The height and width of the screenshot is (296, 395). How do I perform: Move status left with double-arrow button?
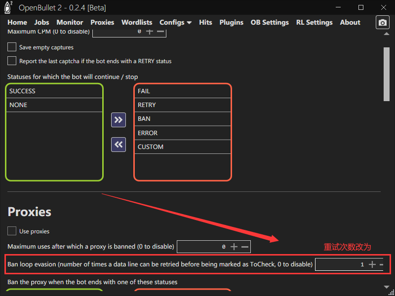point(118,145)
